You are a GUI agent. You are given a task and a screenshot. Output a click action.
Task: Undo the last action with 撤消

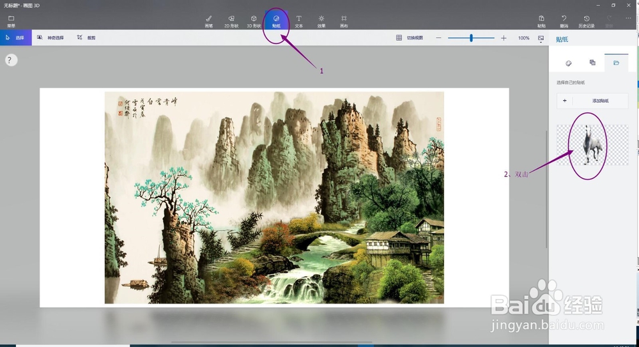[564, 21]
